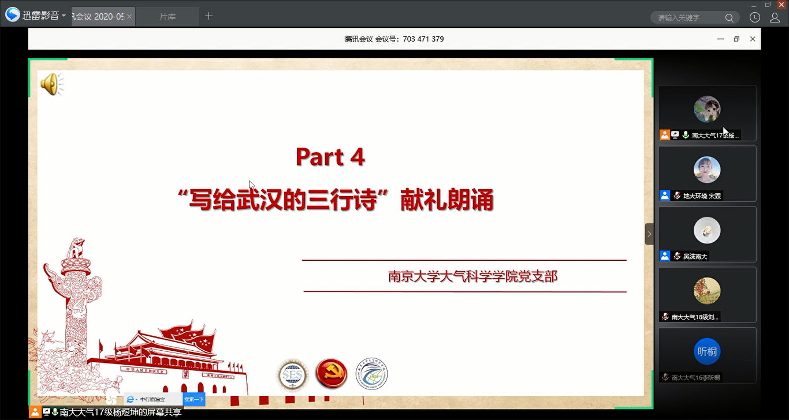Collapse participant panel with chevron arrow
The height and width of the screenshot is (420, 789).
649,234
